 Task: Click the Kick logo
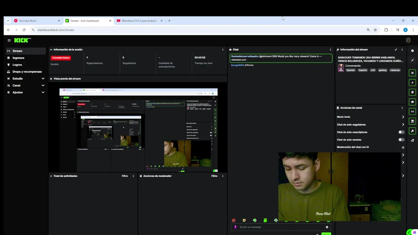23,40
